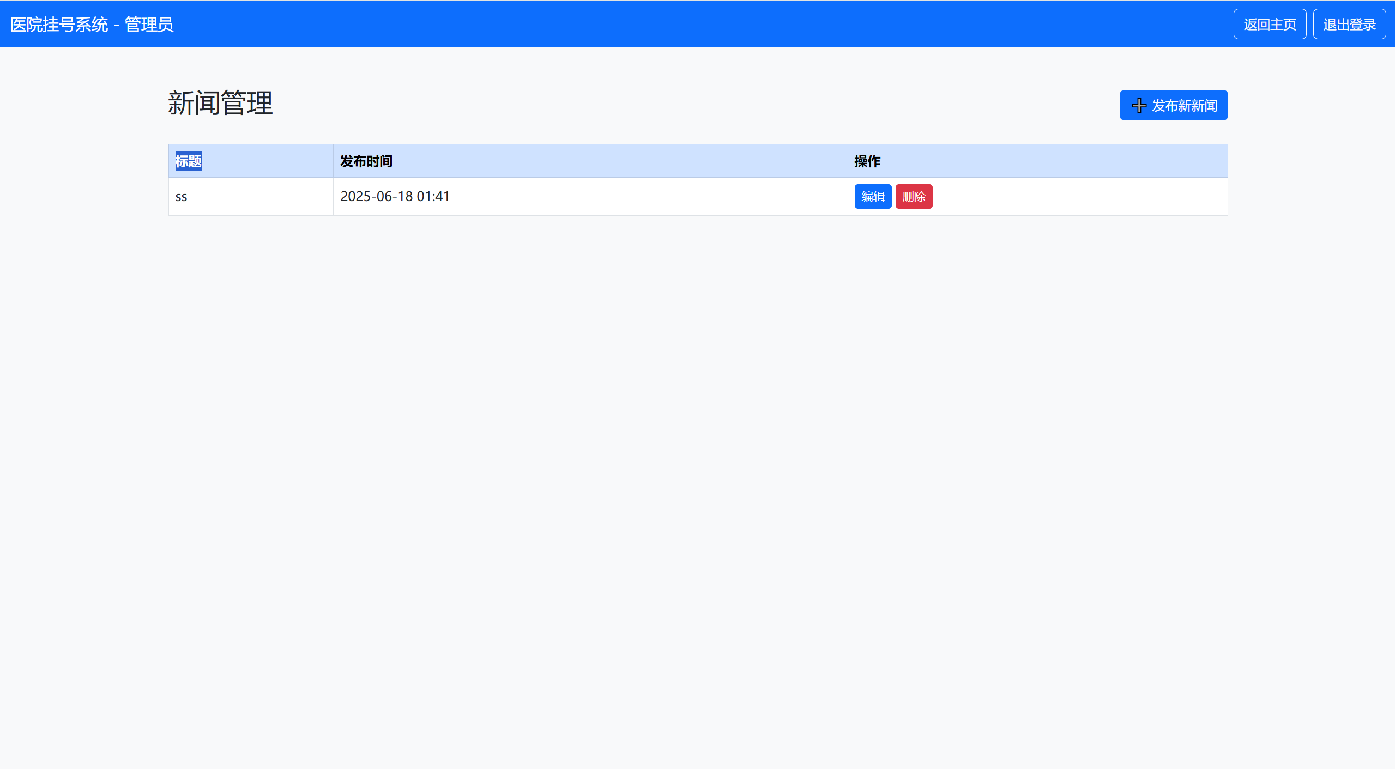Delete the ss news with 删除
The image size is (1395, 769).
[x=913, y=197]
